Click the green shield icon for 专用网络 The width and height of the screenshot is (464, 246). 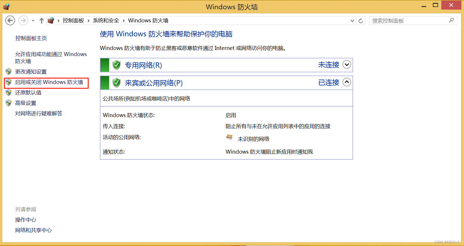coord(116,65)
